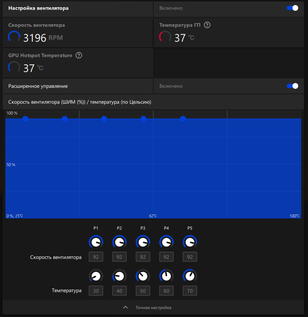Click the third fan curve point
The image size is (308, 317).
click(x=104, y=119)
